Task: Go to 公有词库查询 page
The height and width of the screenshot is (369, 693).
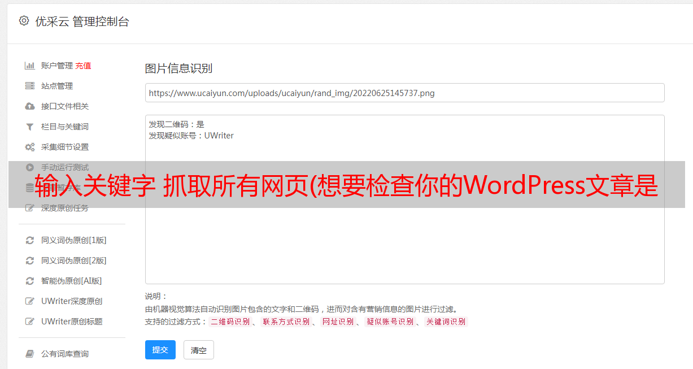Action: [x=65, y=354]
